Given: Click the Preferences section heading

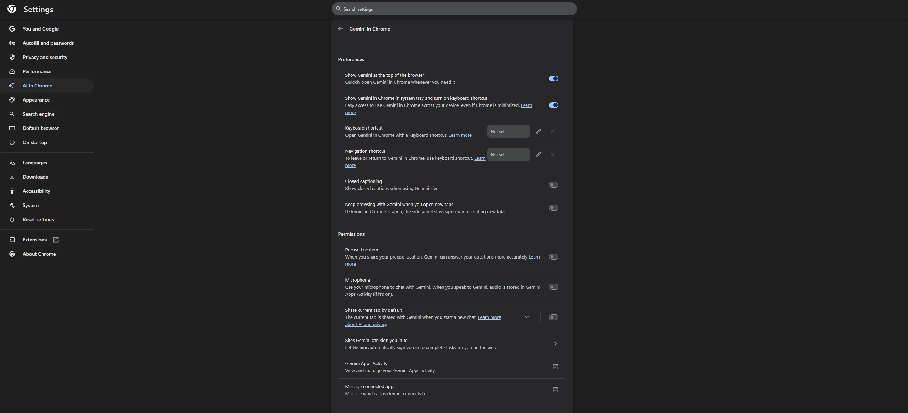Looking at the screenshot, I should coord(351,59).
